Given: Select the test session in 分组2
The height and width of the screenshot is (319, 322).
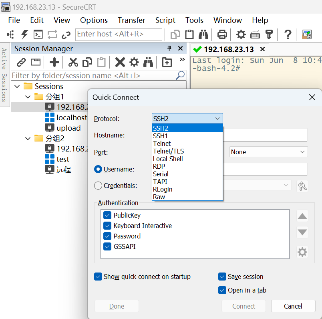Looking at the screenshot, I should point(63,159).
